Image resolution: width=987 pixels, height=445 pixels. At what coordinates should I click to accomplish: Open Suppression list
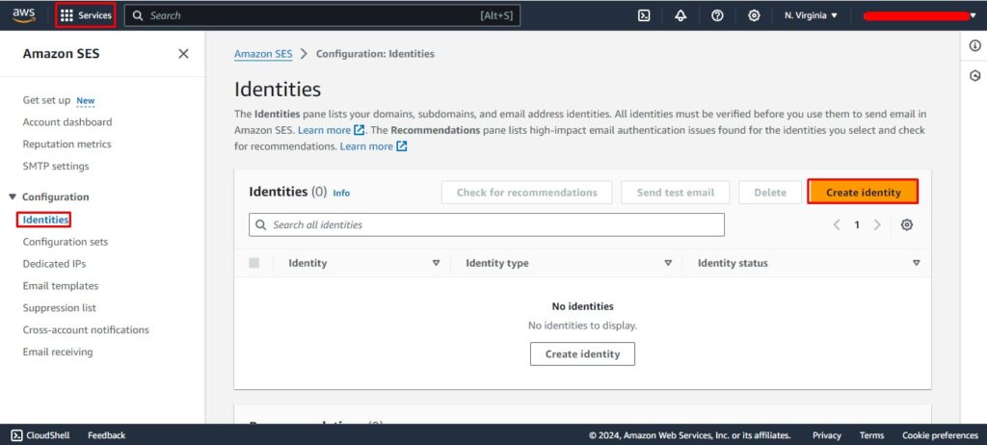pyautogui.click(x=59, y=308)
